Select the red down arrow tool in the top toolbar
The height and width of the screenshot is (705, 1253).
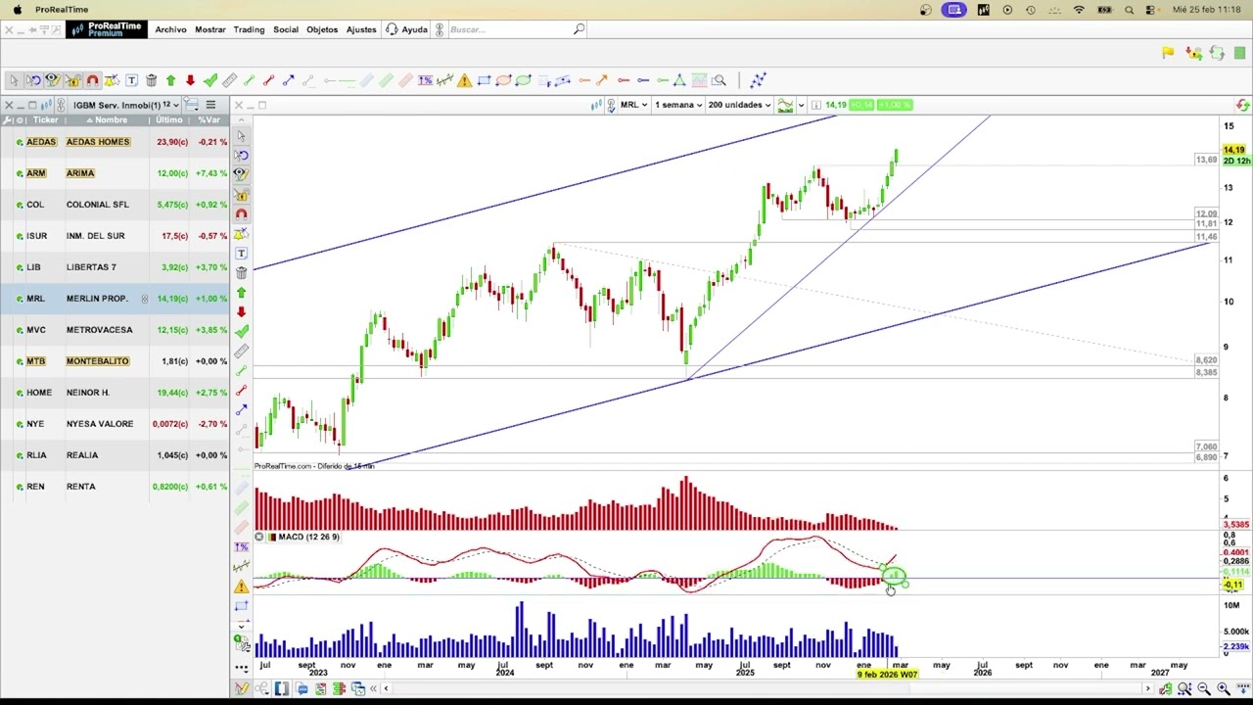190,80
